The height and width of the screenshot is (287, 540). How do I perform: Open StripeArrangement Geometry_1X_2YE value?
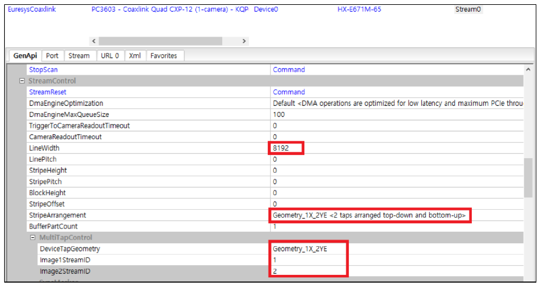397,215
